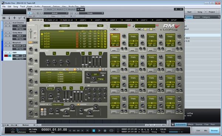Activate plugin power icon in header
This screenshot has width=222, height=136.
point(30,13)
